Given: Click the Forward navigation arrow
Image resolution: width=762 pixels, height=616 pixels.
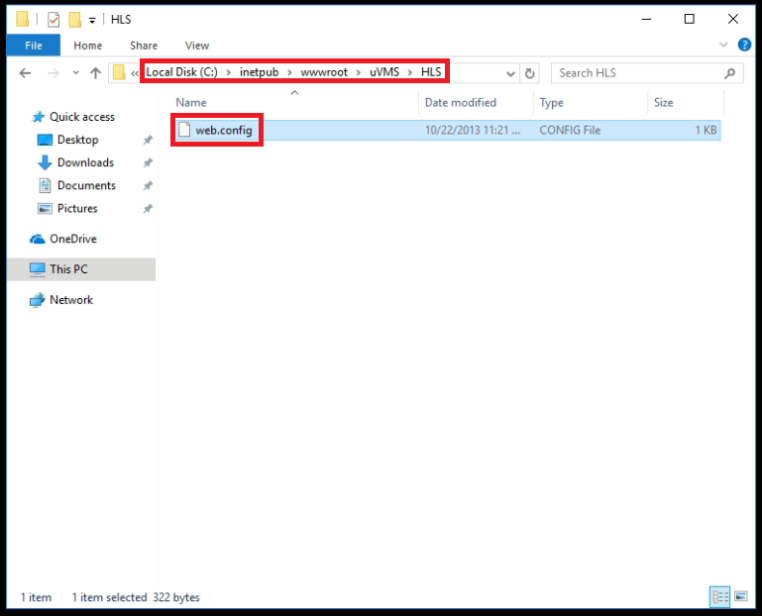Looking at the screenshot, I should [x=54, y=73].
